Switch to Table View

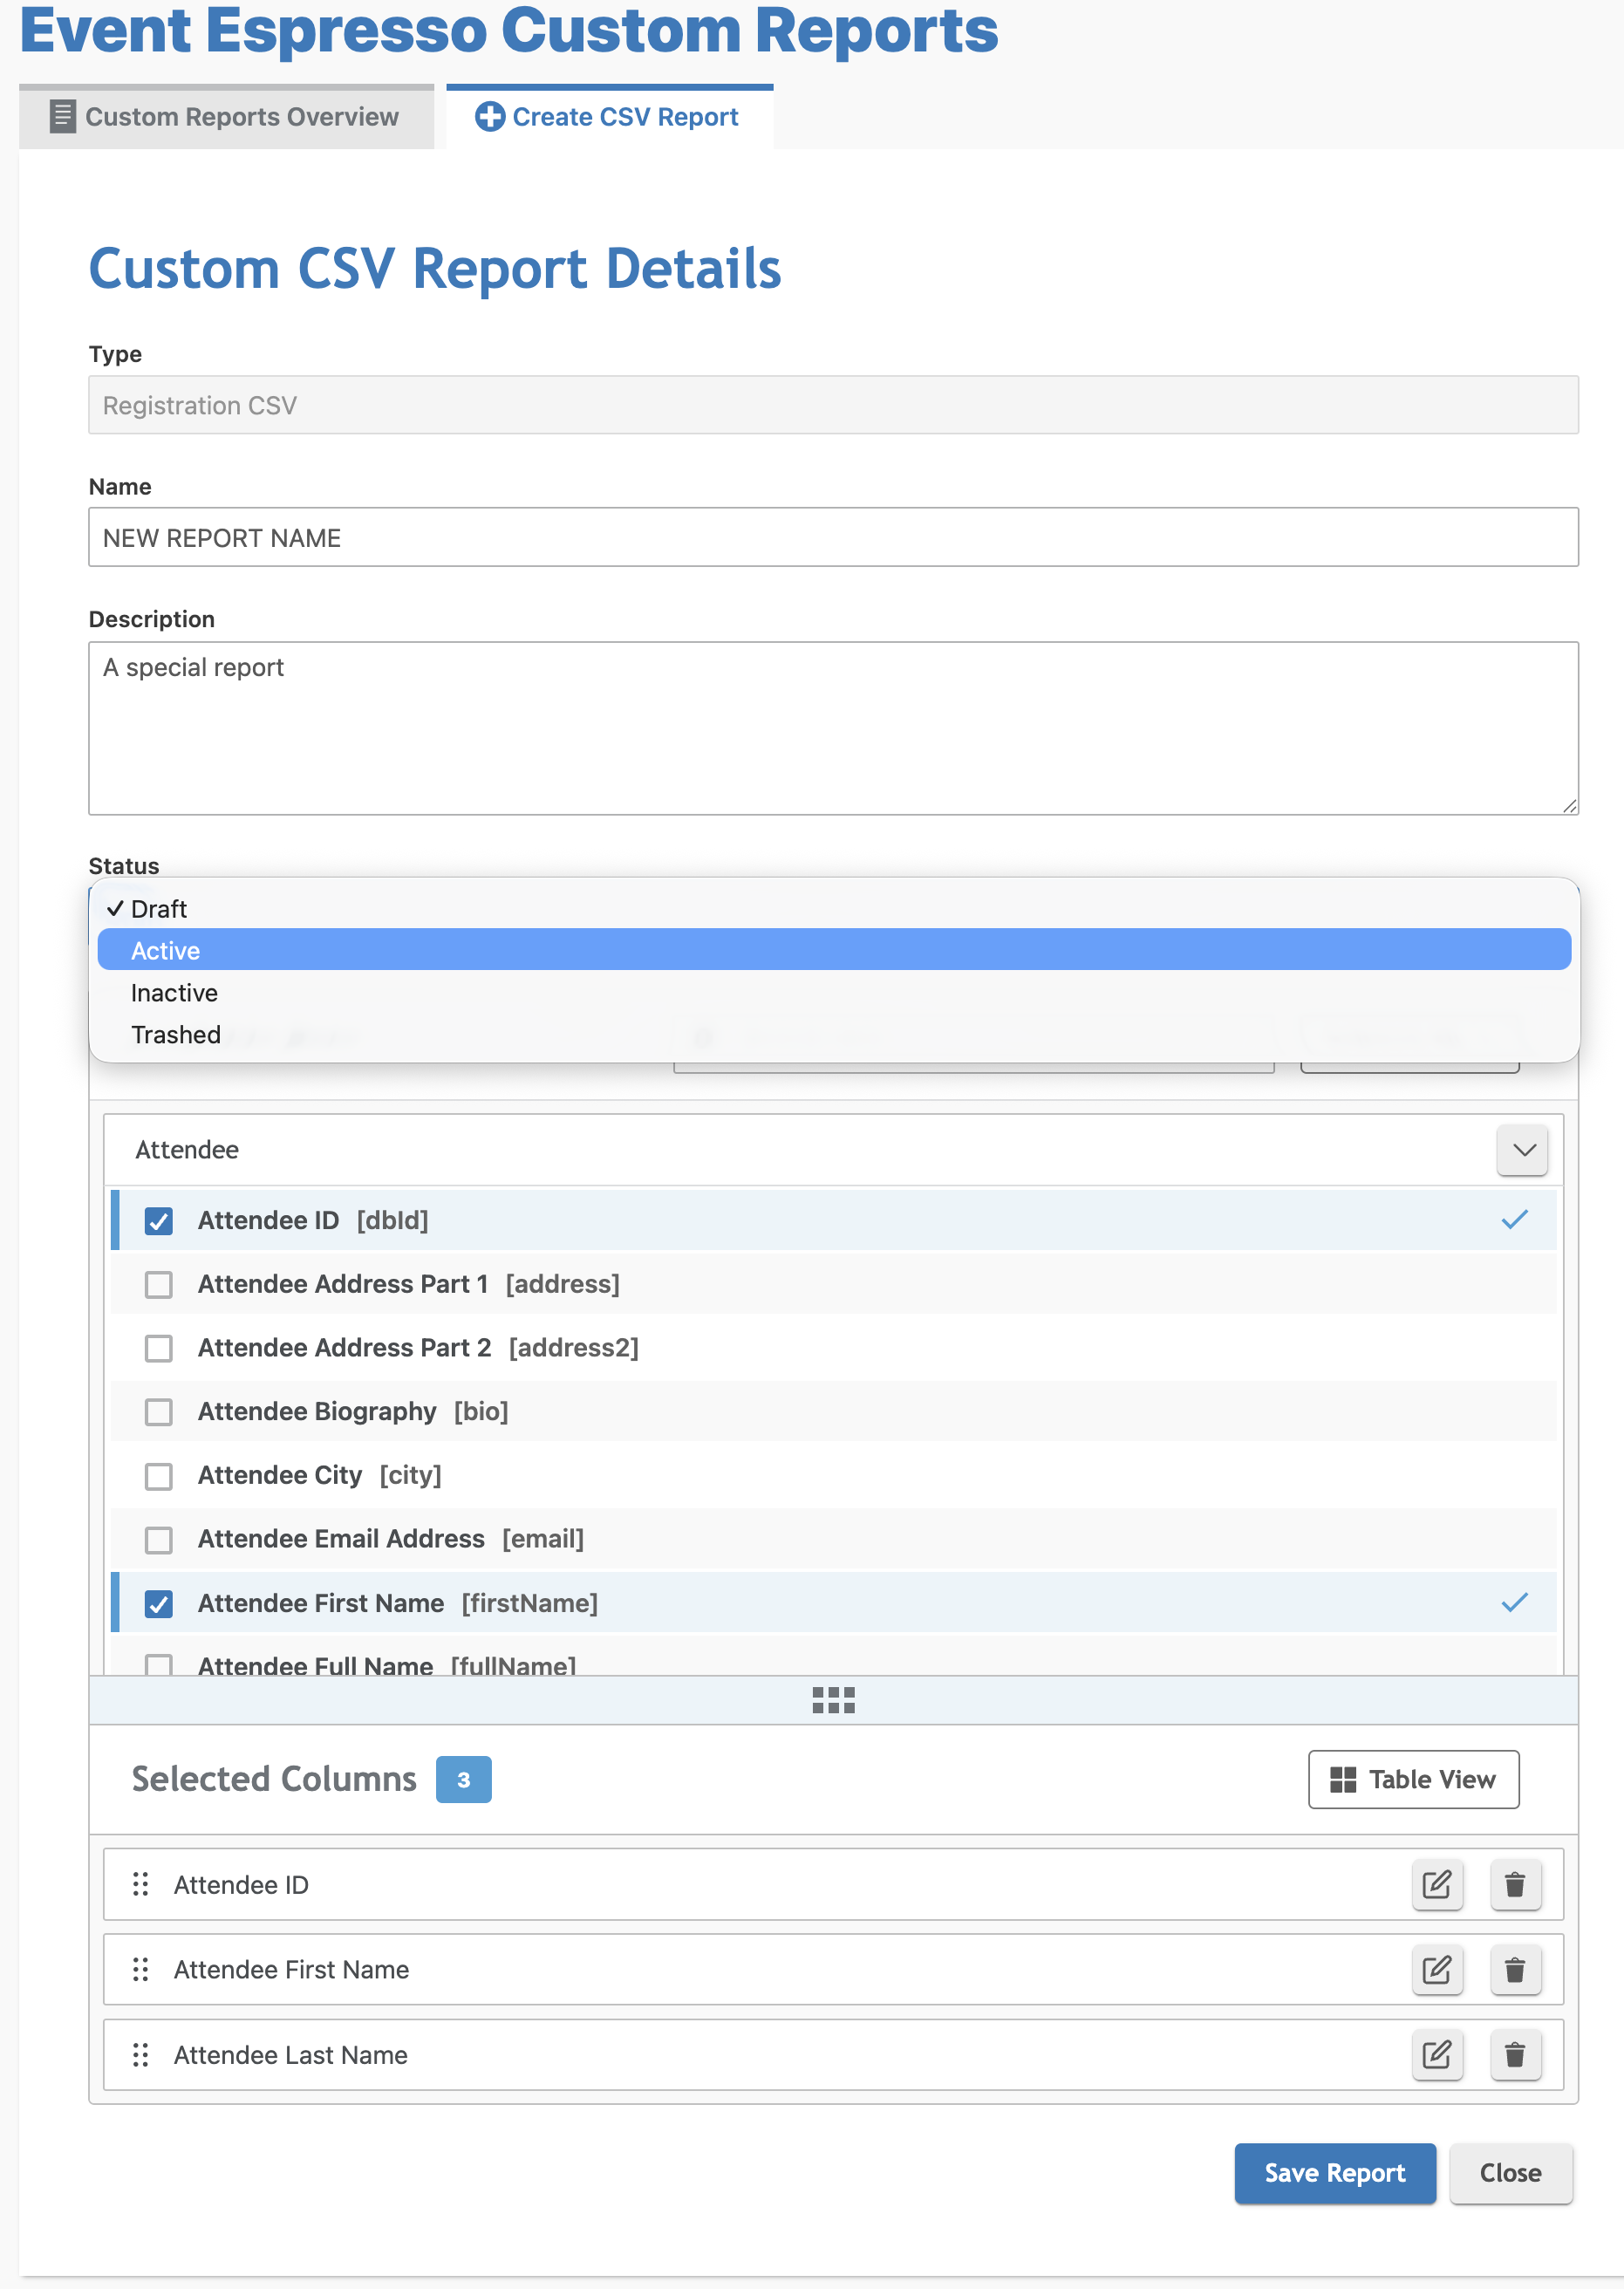[1413, 1779]
